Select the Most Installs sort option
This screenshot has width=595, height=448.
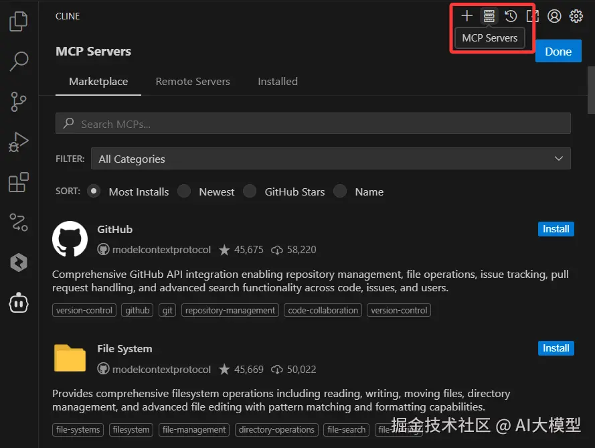[93, 191]
